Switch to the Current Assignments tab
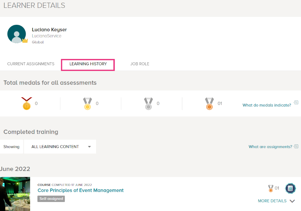301x211 pixels. click(x=31, y=64)
